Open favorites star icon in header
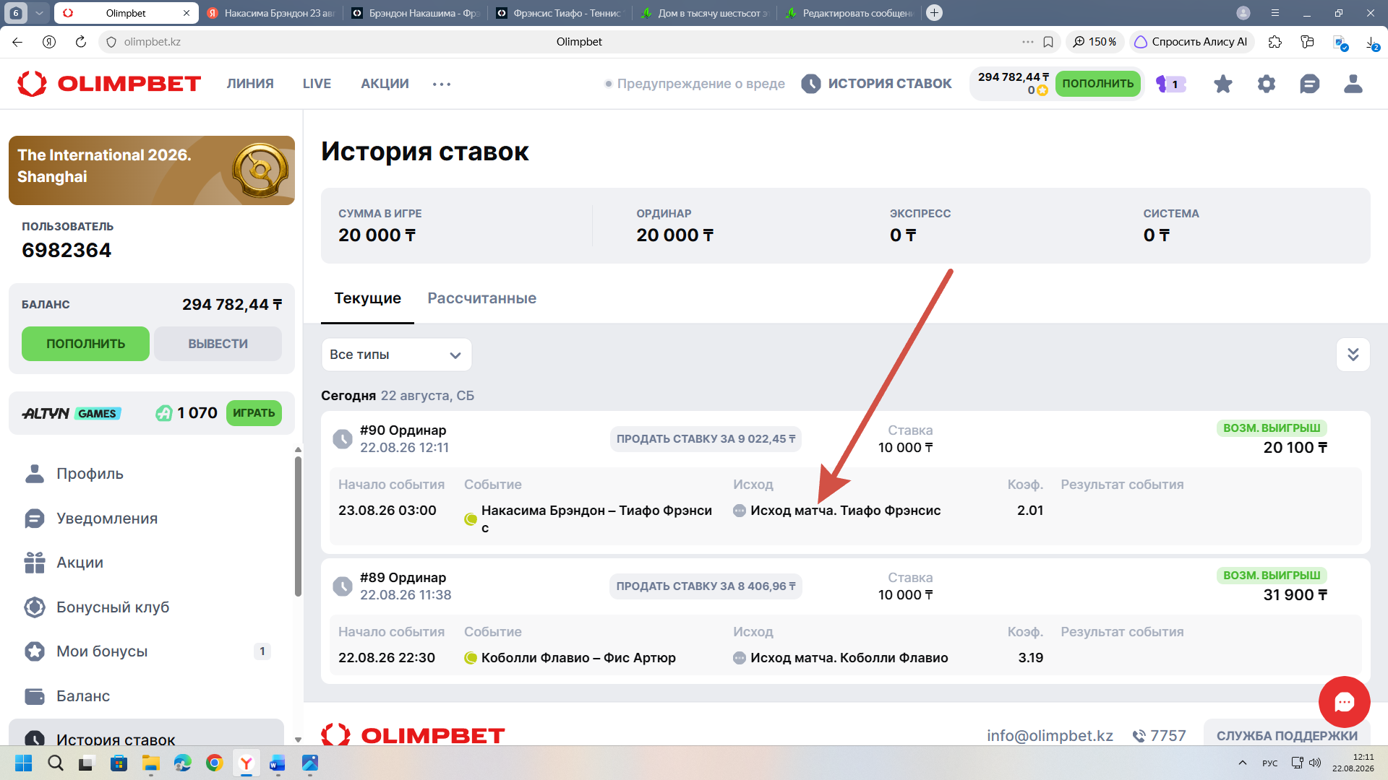The width and height of the screenshot is (1388, 780). pyautogui.click(x=1223, y=84)
